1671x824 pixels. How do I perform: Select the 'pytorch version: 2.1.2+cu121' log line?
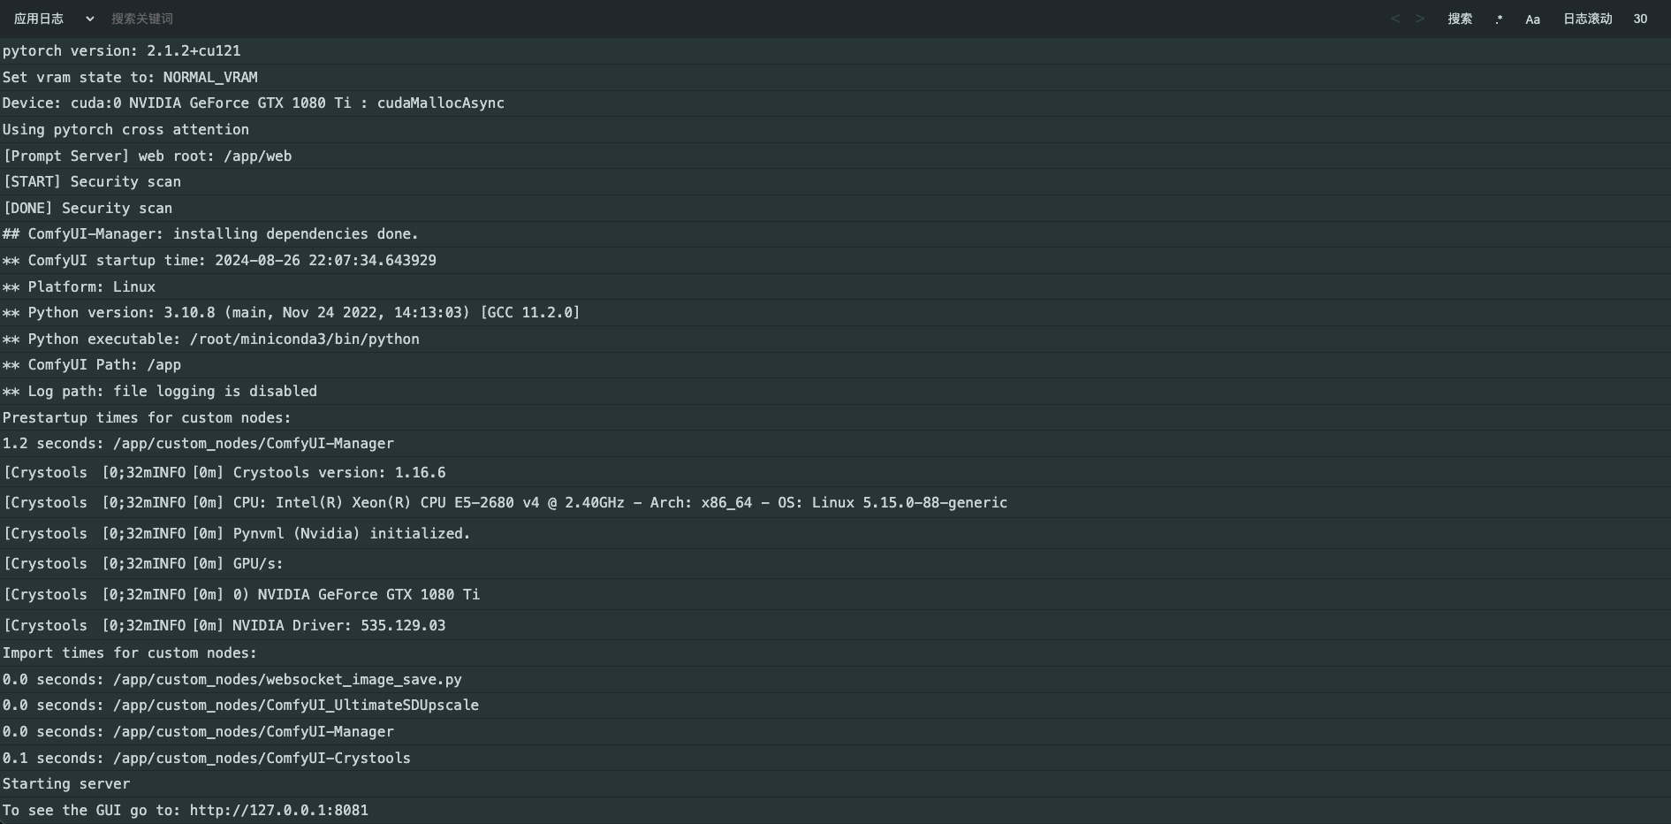121,51
